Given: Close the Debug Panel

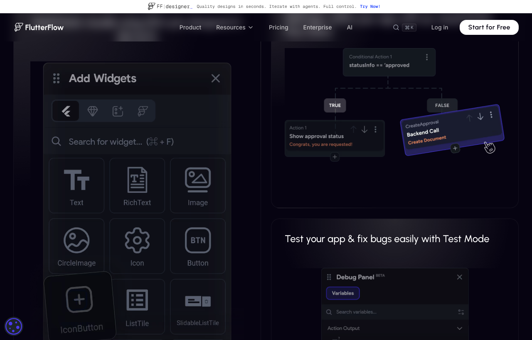Looking at the screenshot, I should coord(459,277).
